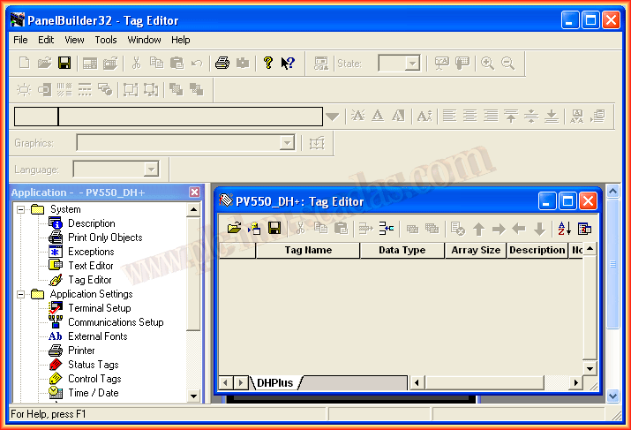
Task: Click the open folder icon in Tag Editor
Action: click(x=234, y=229)
